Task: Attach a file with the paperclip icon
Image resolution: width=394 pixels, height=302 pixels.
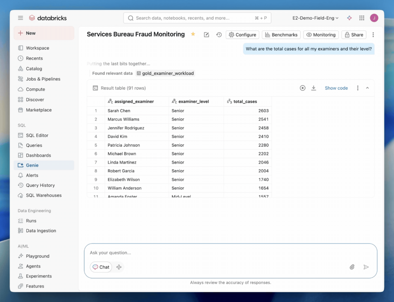Action: [352, 267]
